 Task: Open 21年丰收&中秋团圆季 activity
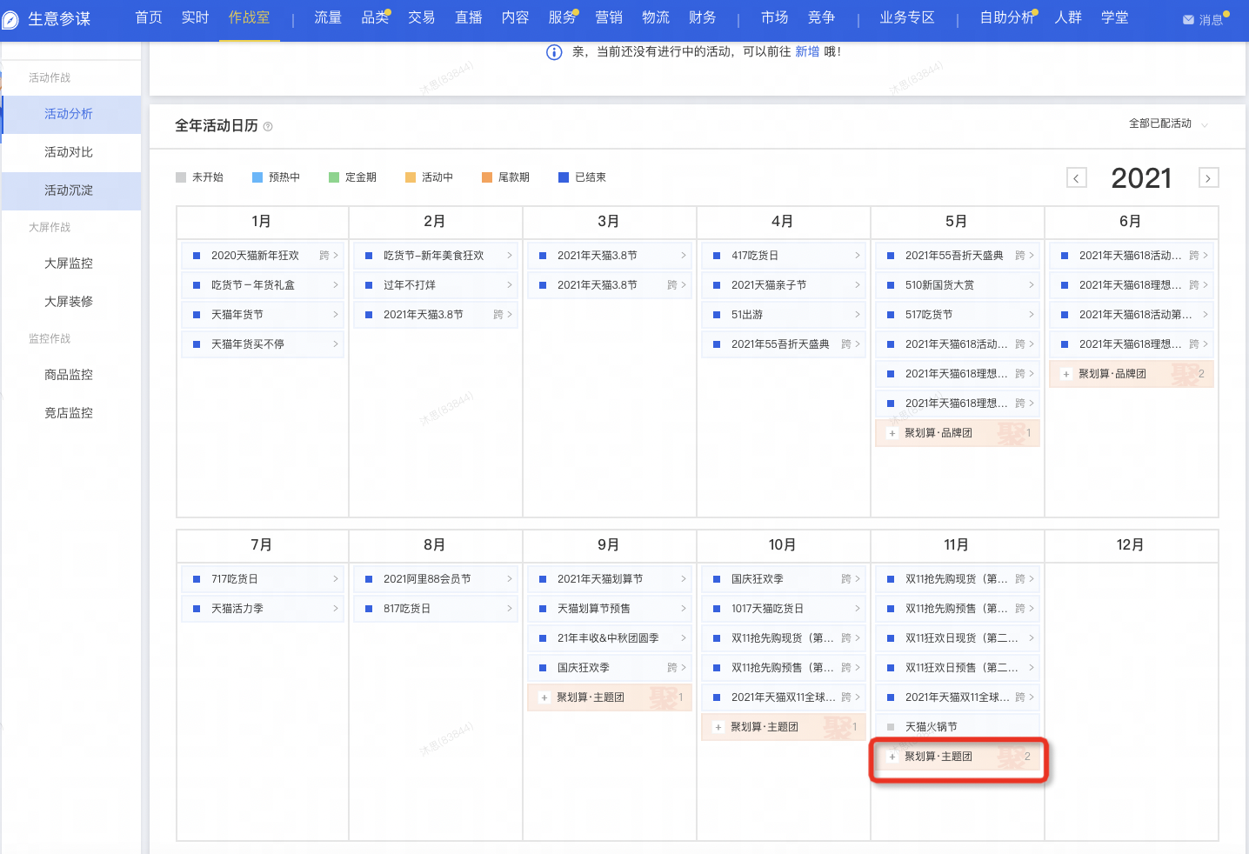click(610, 638)
